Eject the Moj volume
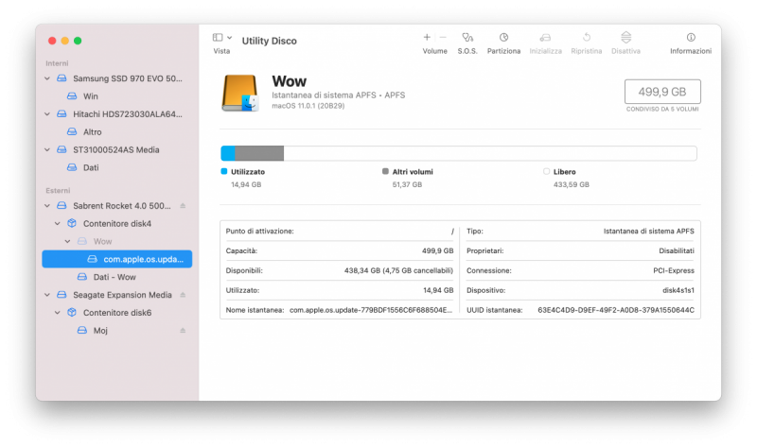 [183, 331]
